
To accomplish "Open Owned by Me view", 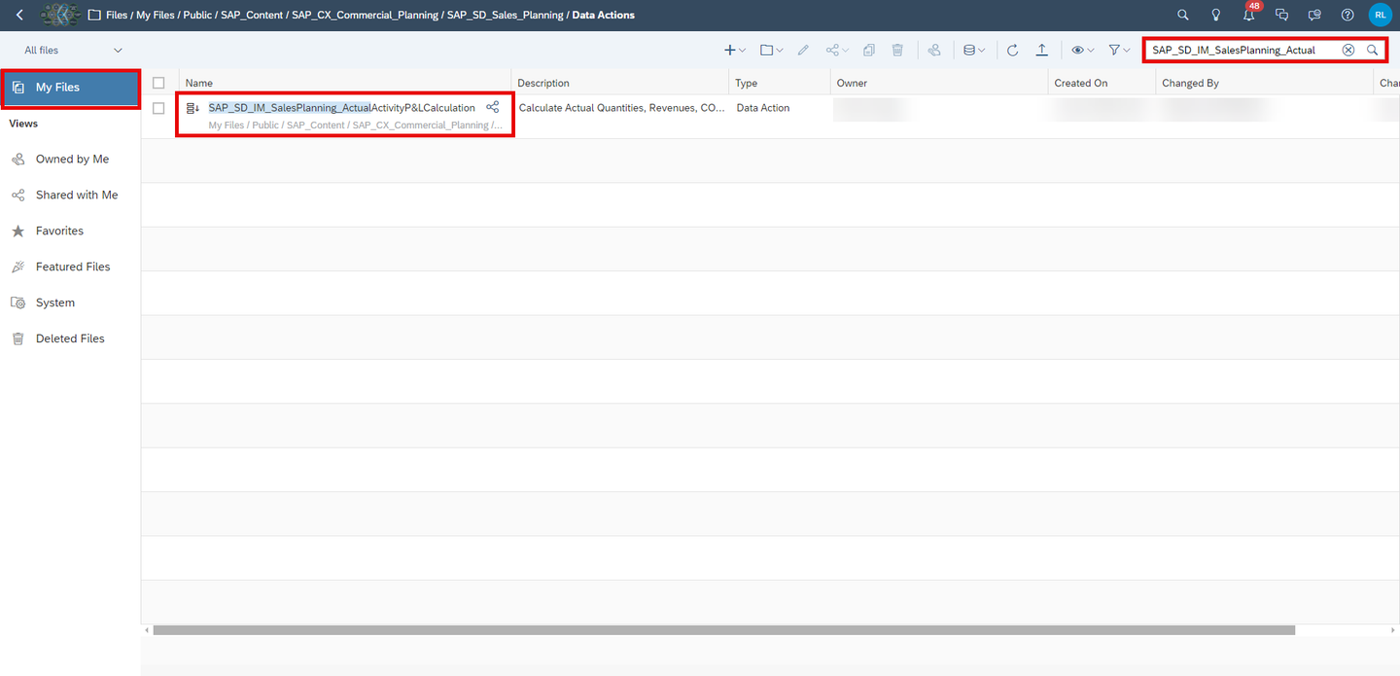I will (x=70, y=159).
